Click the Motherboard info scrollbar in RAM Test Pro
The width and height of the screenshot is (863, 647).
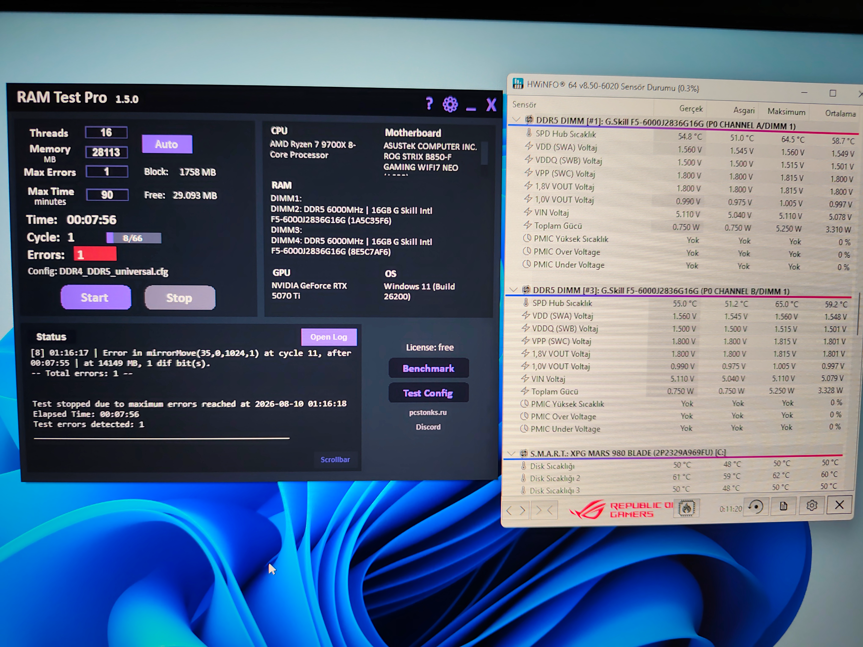(485, 153)
